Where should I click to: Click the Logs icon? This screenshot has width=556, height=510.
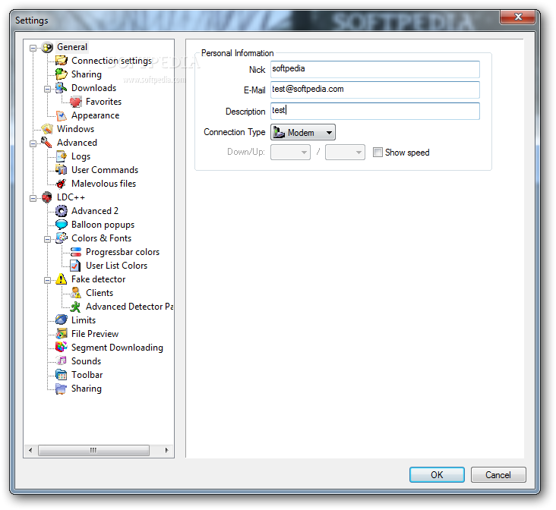(x=62, y=156)
